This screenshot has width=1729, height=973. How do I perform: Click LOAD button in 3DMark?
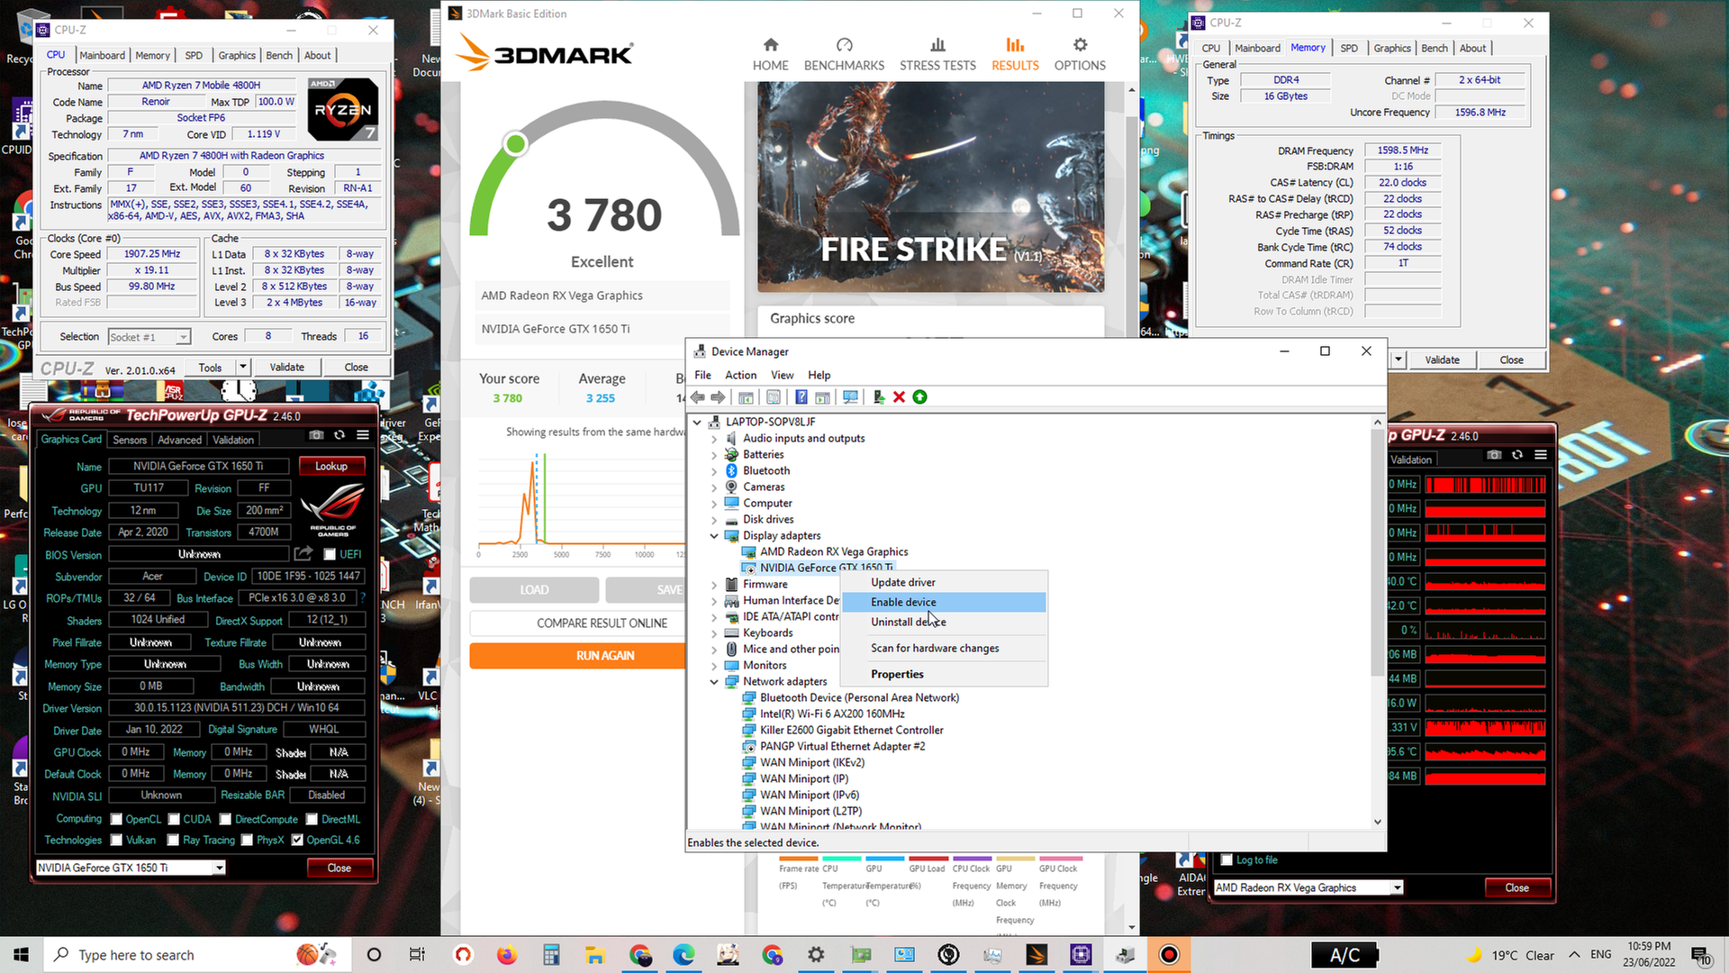click(x=534, y=590)
